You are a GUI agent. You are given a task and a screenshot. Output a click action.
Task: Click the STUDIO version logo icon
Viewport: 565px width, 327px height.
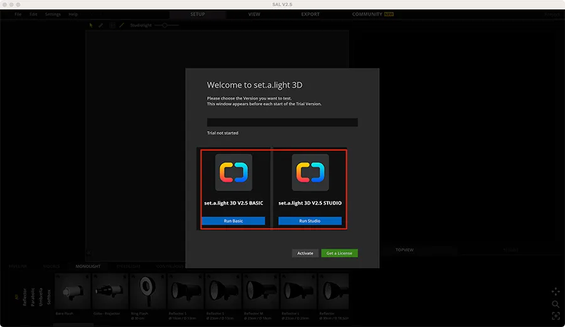point(310,173)
